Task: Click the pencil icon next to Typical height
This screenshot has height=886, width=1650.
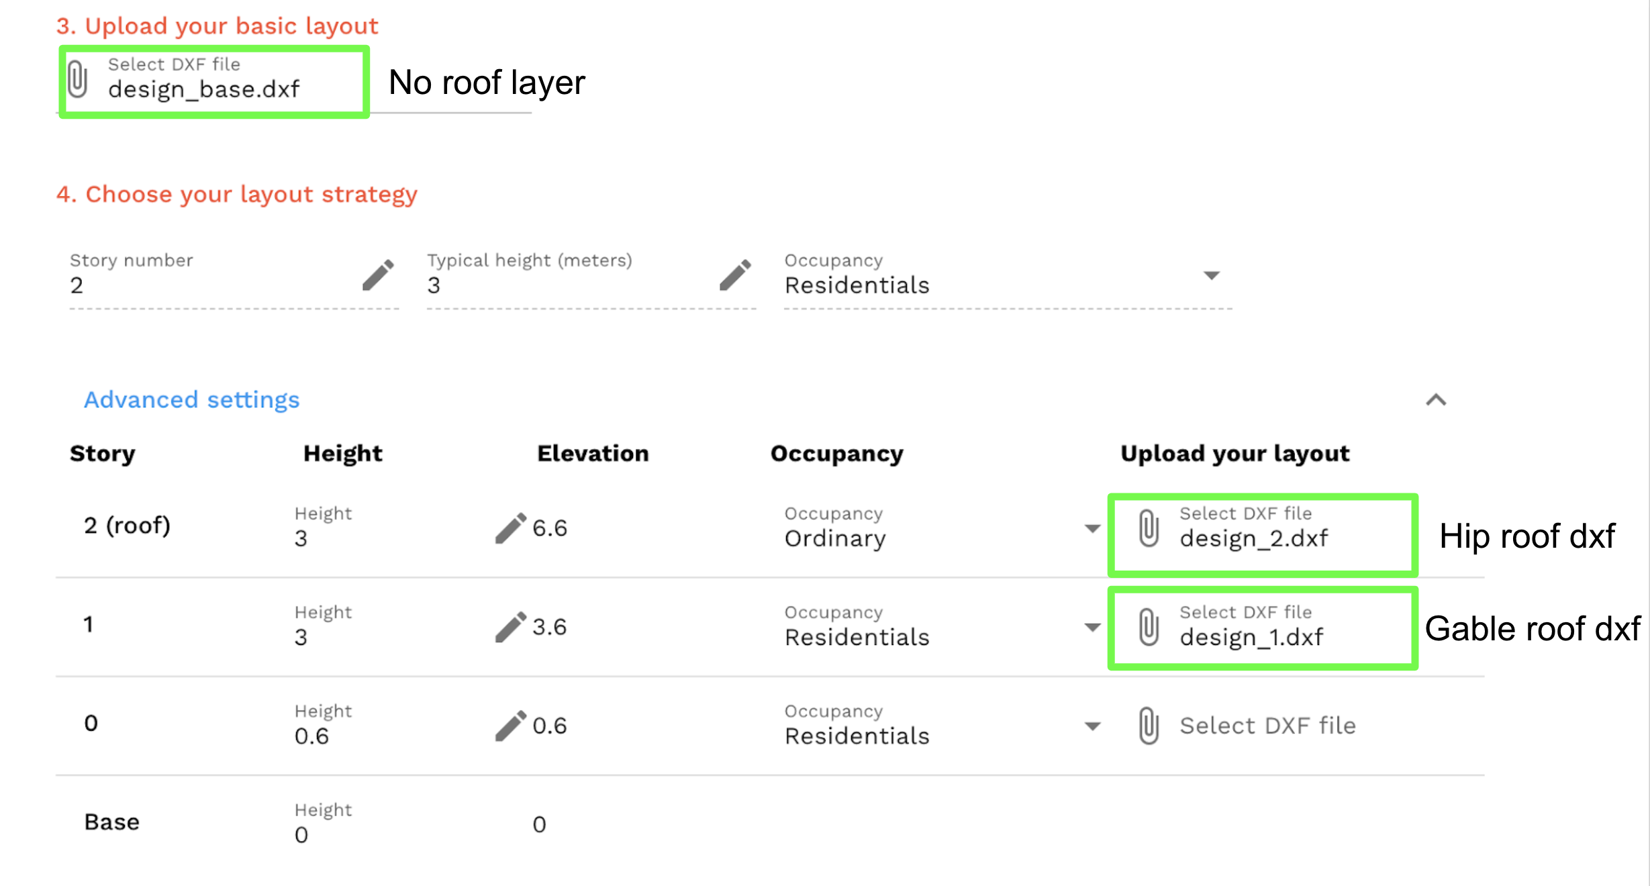Action: 735,275
